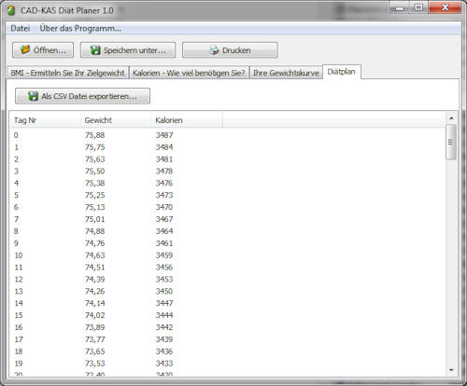Click the CSV export floppy disk icon
Screen dimensions: 467x386
pyautogui.click(x=33, y=96)
